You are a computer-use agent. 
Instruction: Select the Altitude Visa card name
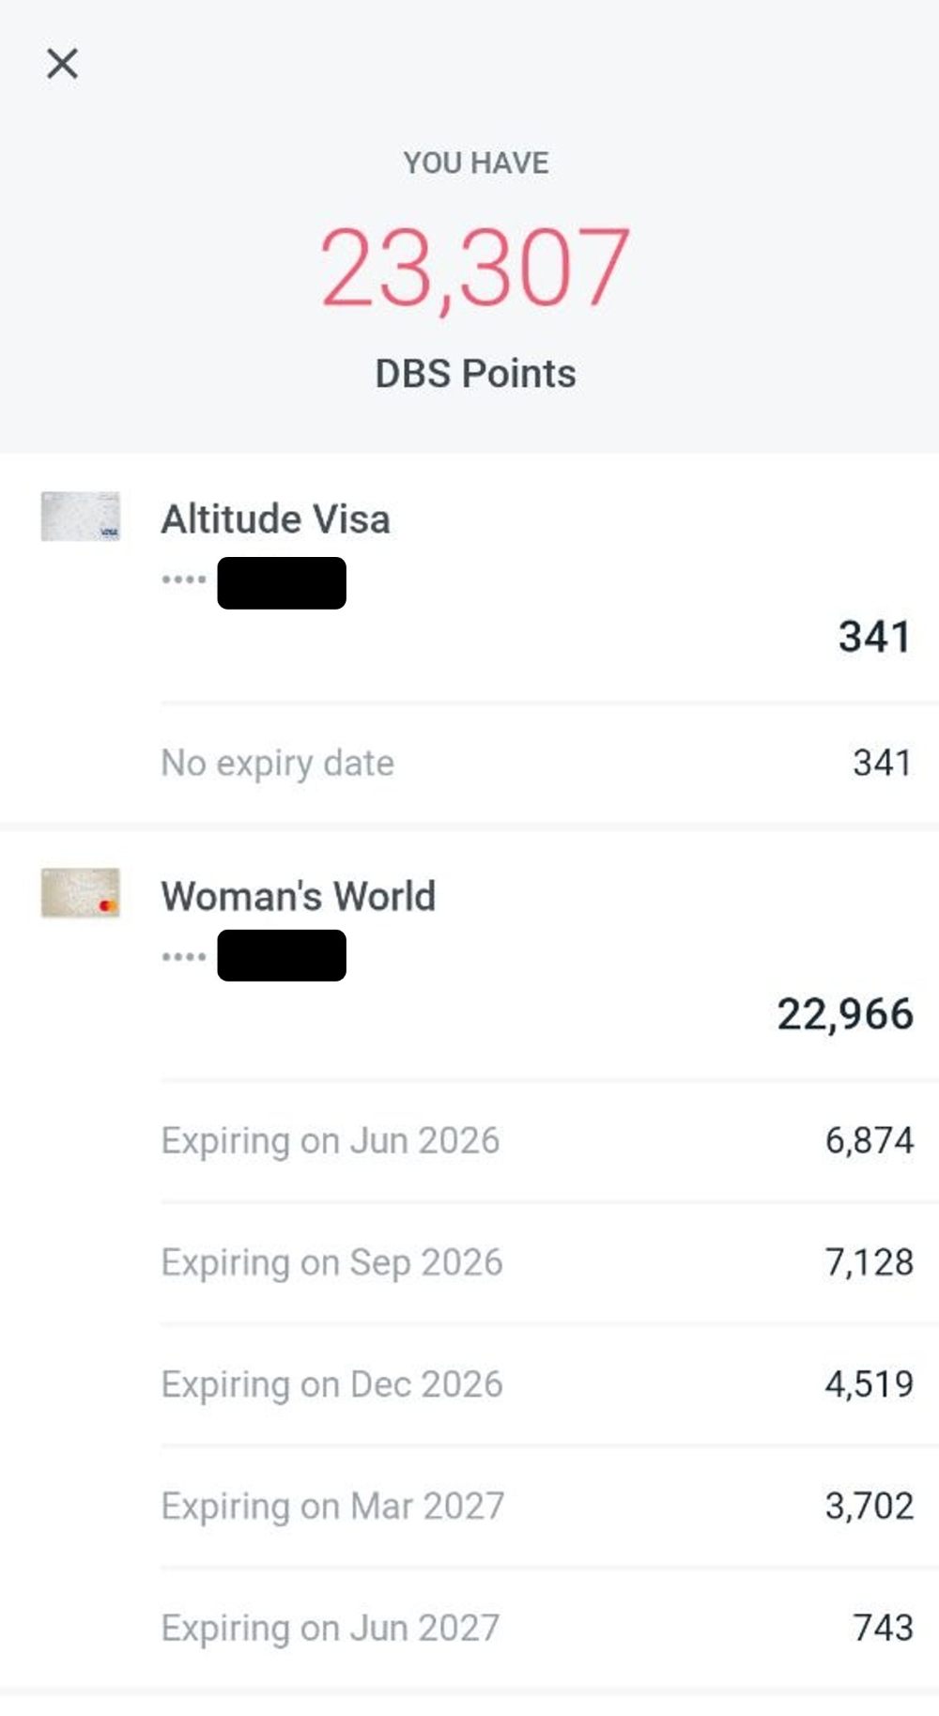tap(275, 519)
